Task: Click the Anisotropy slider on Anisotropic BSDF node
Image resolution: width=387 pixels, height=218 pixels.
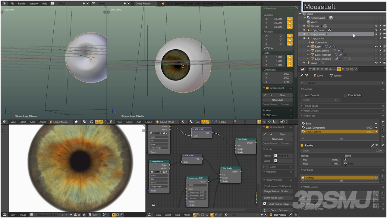Action: tap(197, 195)
